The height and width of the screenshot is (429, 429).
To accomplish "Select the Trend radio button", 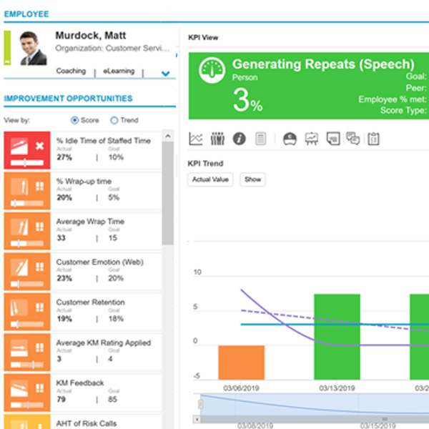I will pyautogui.click(x=114, y=120).
